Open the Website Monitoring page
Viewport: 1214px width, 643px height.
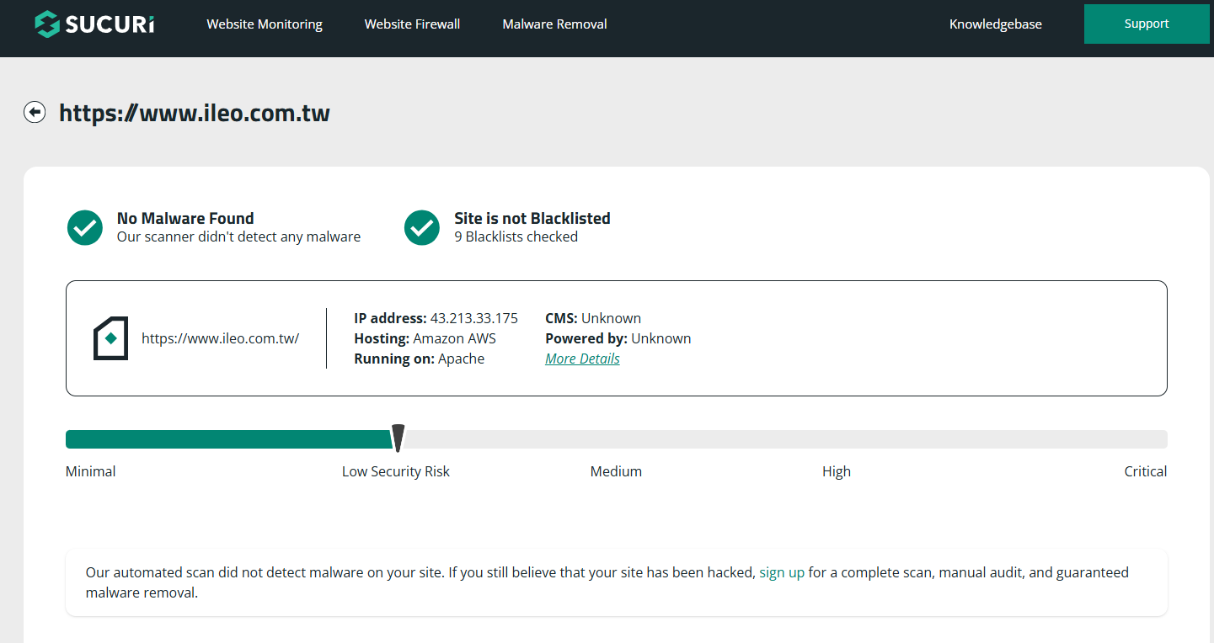tap(264, 24)
